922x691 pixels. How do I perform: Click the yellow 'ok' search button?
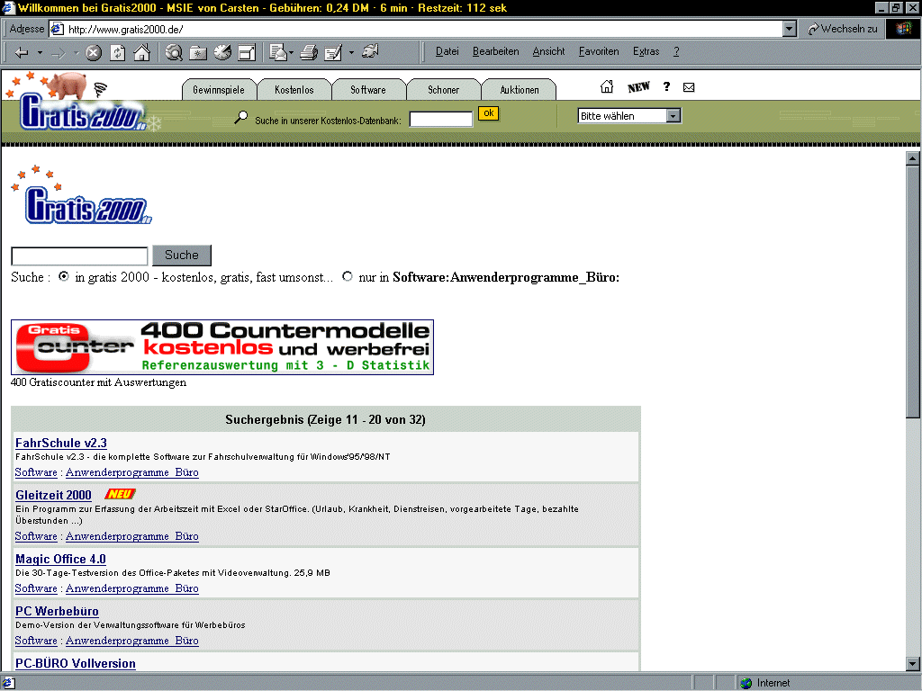tap(488, 113)
